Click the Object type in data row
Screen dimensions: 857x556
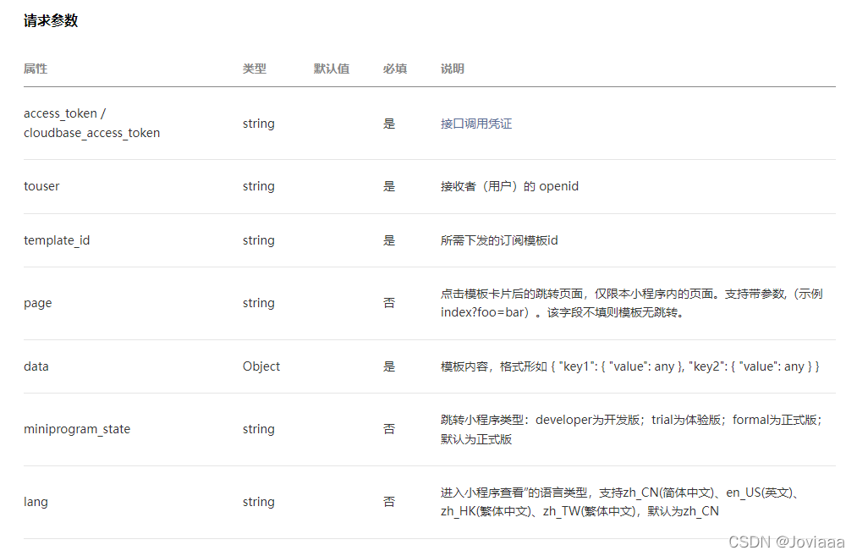(261, 366)
